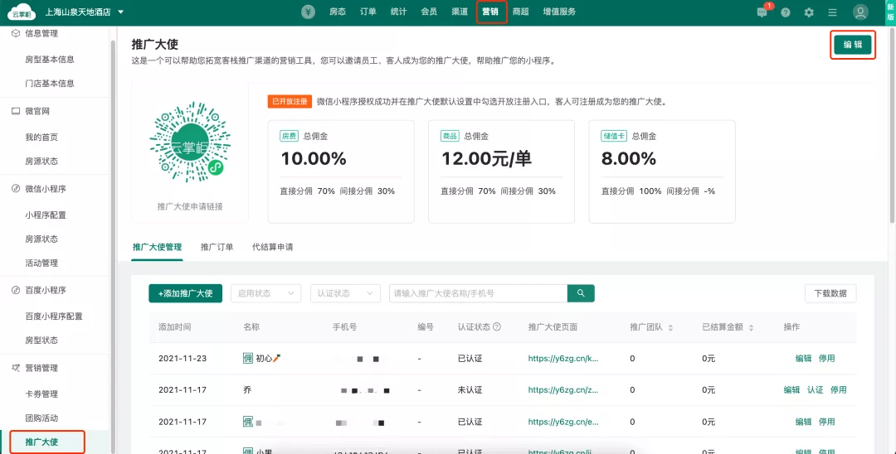Open the 启用状态 dropdown

[x=265, y=293]
